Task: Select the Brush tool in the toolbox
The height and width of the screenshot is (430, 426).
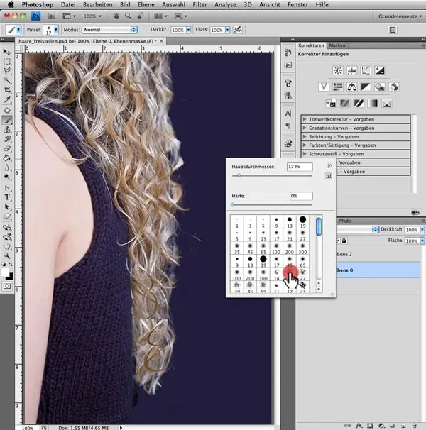Action: (7, 120)
